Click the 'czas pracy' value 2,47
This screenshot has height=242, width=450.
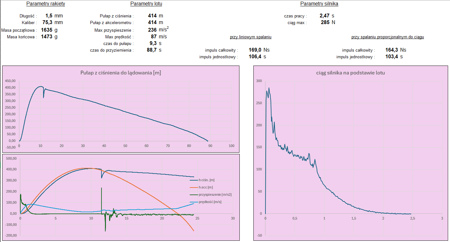coord(325,16)
